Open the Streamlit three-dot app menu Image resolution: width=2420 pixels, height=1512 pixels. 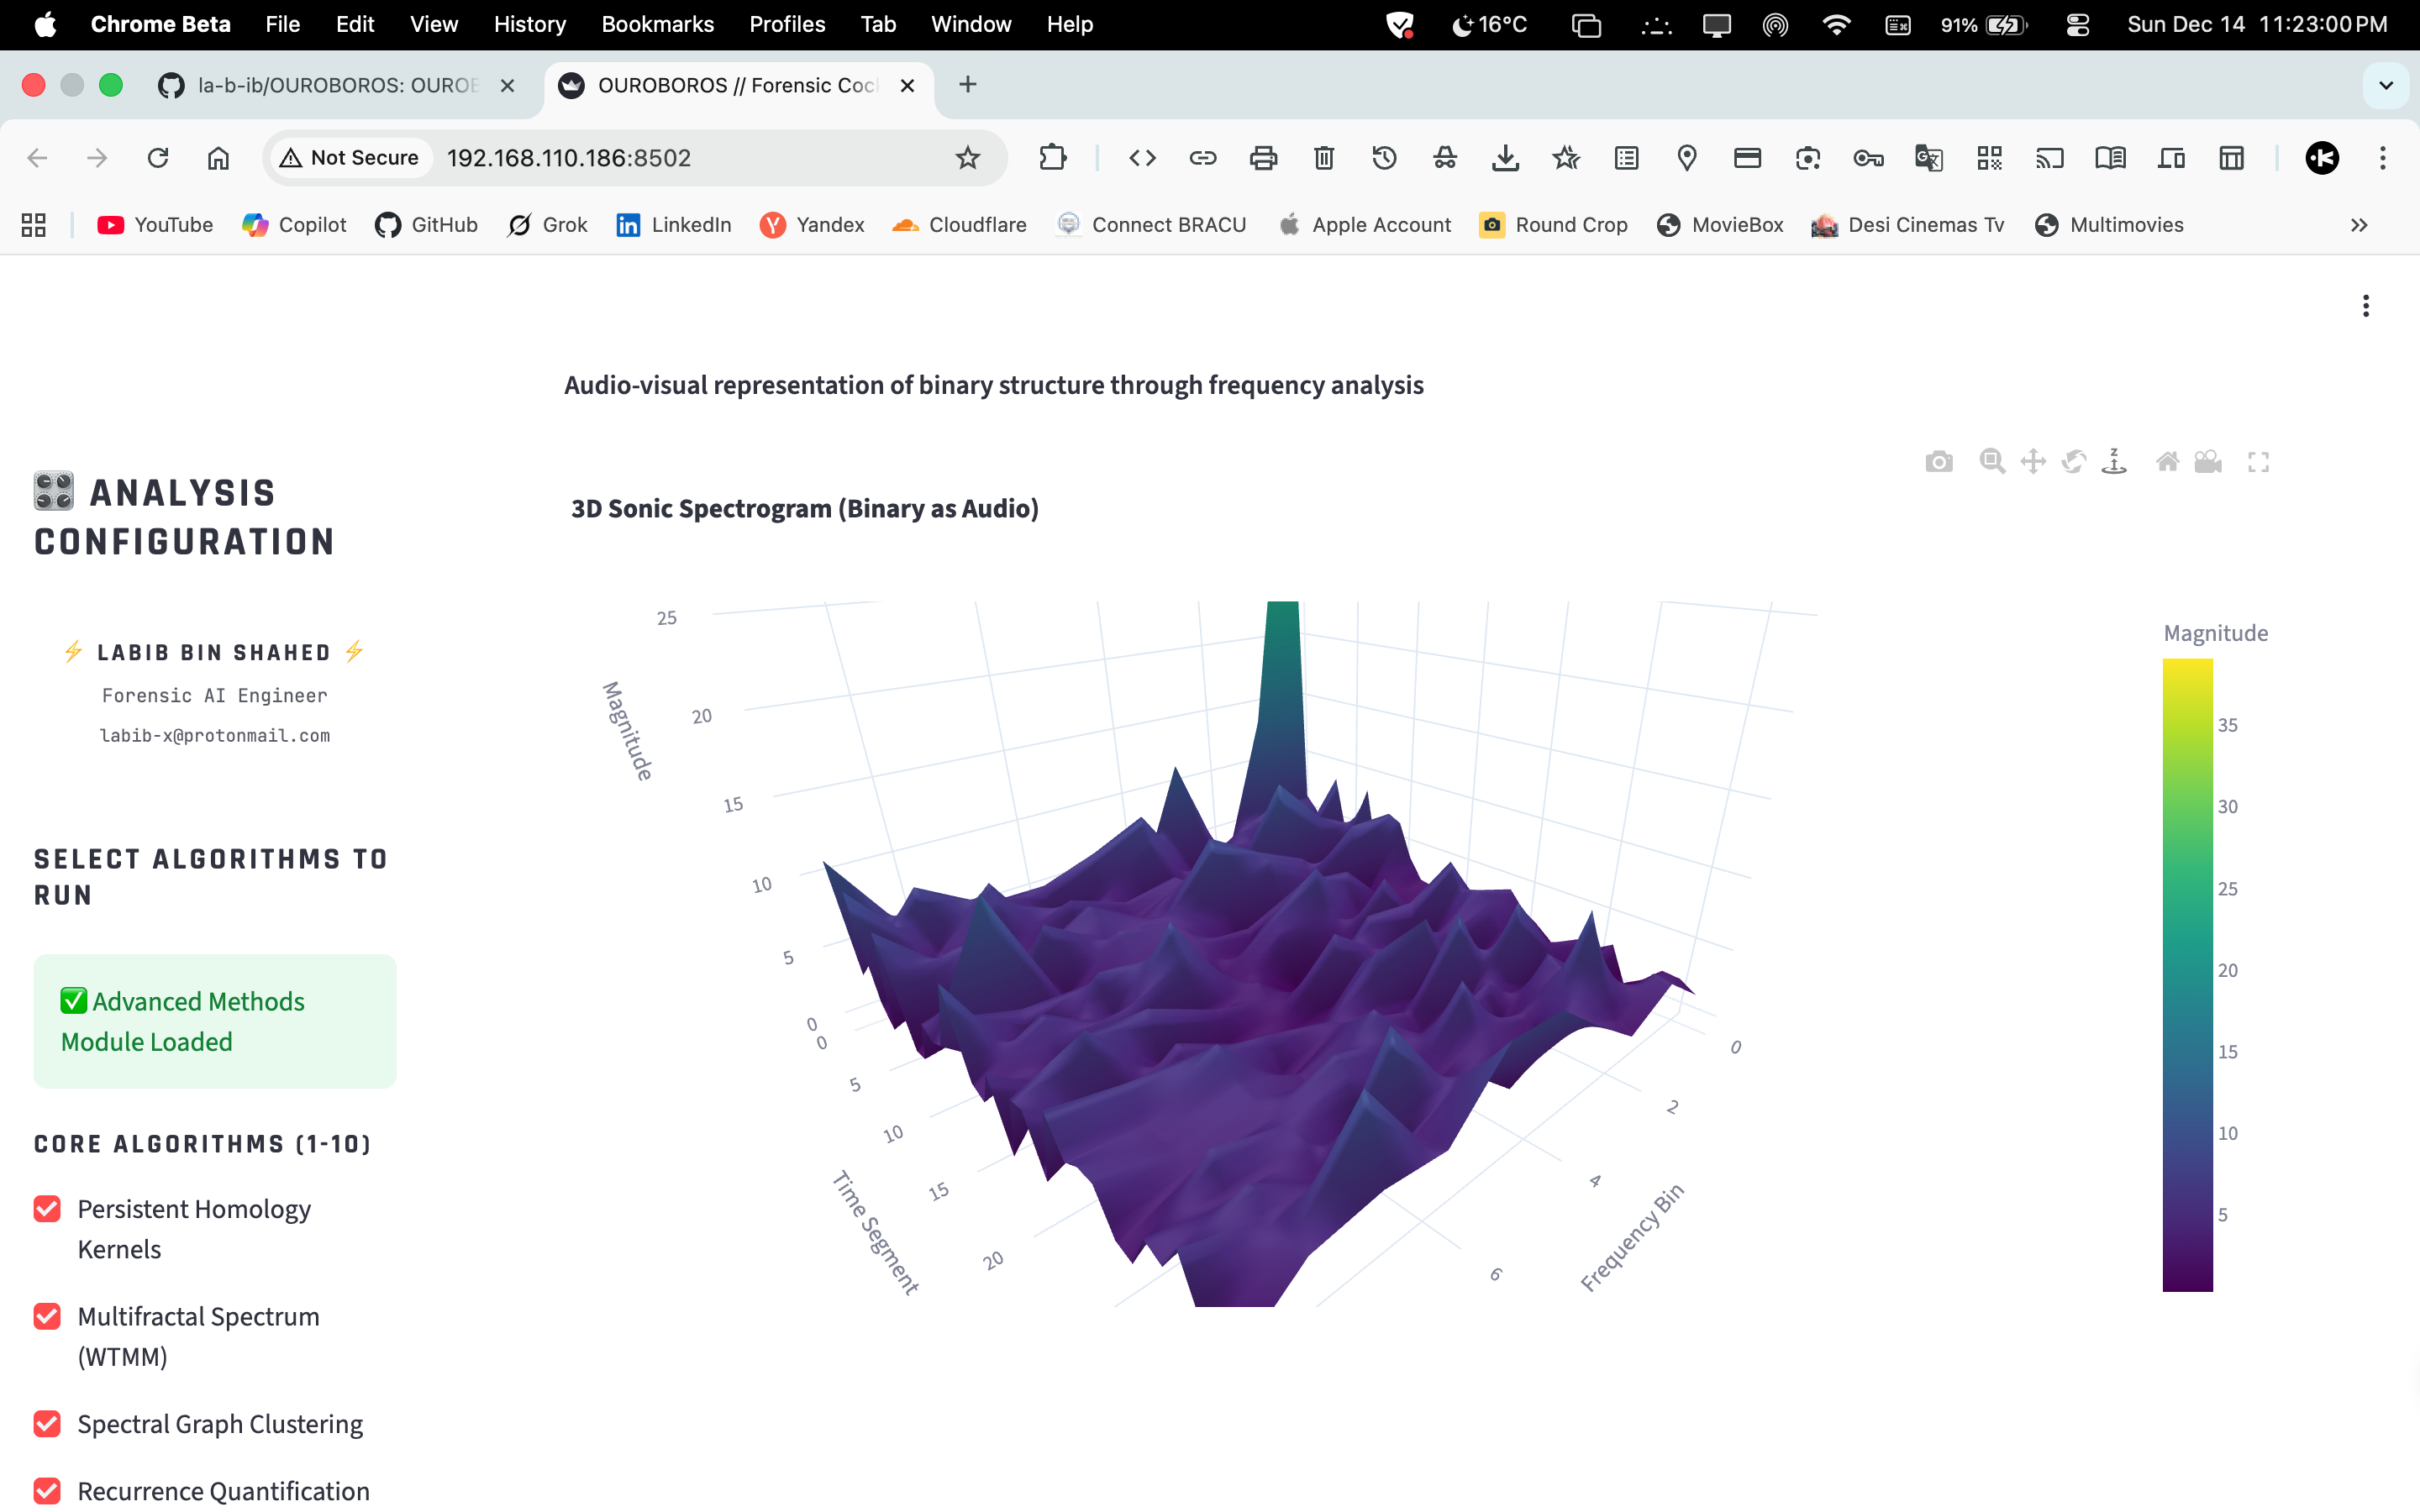(x=2365, y=306)
